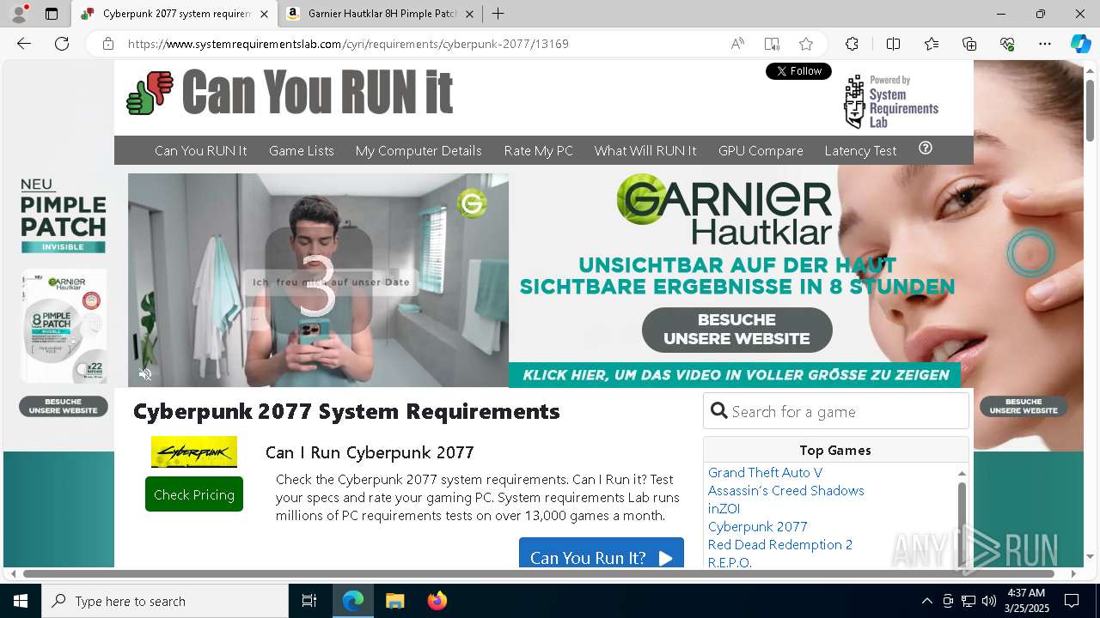Screen dimensions: 1100x618
Task: Open Copilot sidebar icon
Action: 1080,44
